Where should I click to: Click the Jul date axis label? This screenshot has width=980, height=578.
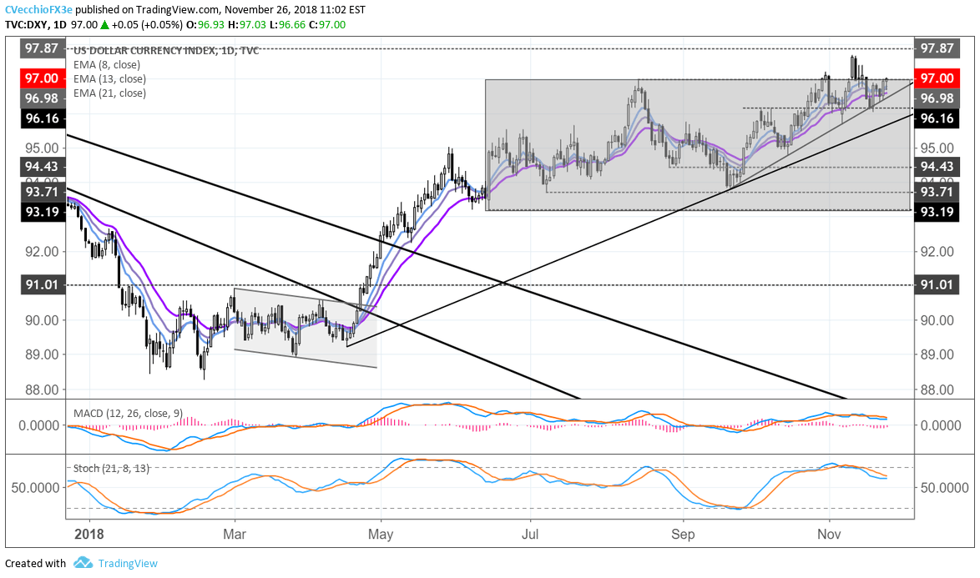530,535
